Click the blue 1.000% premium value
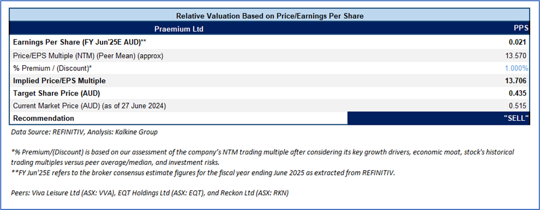 point(517,68)
